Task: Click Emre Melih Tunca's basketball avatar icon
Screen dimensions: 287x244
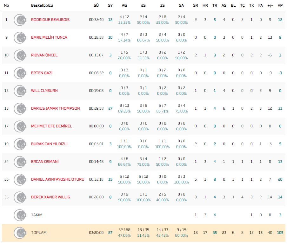Action: point(20,37)
